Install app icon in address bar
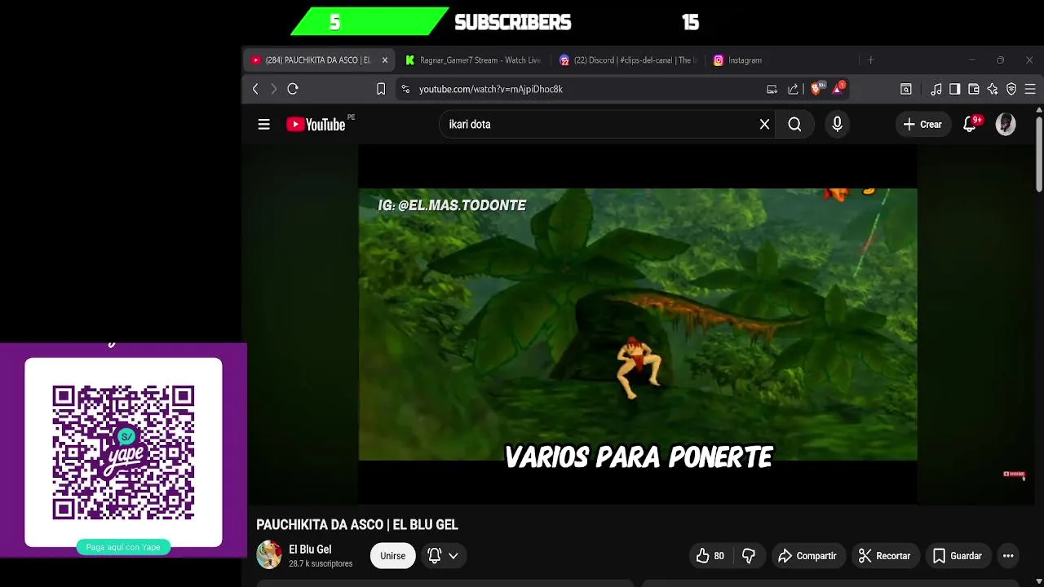 (x=772, y=89)
